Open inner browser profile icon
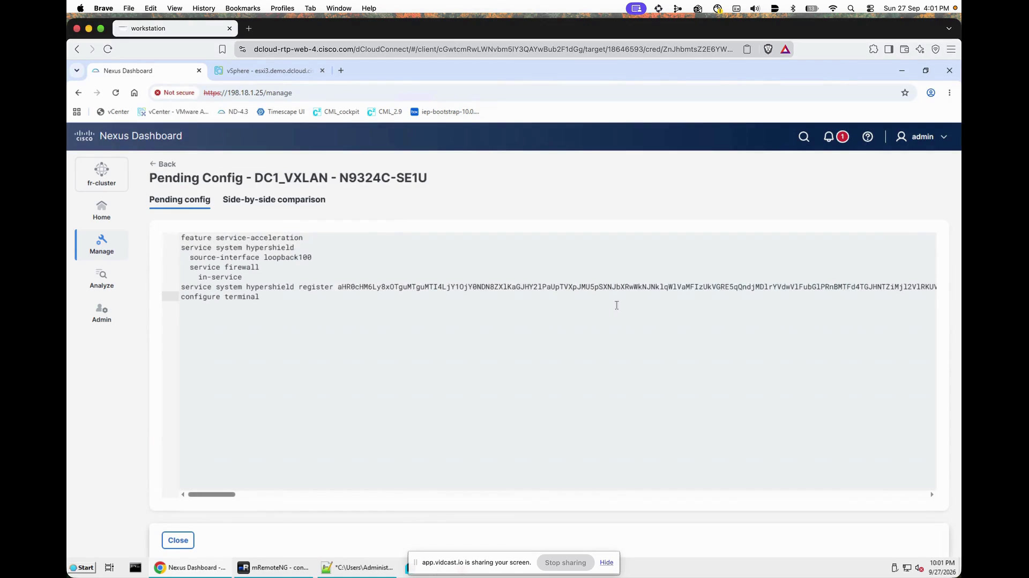 pos(931,93)
